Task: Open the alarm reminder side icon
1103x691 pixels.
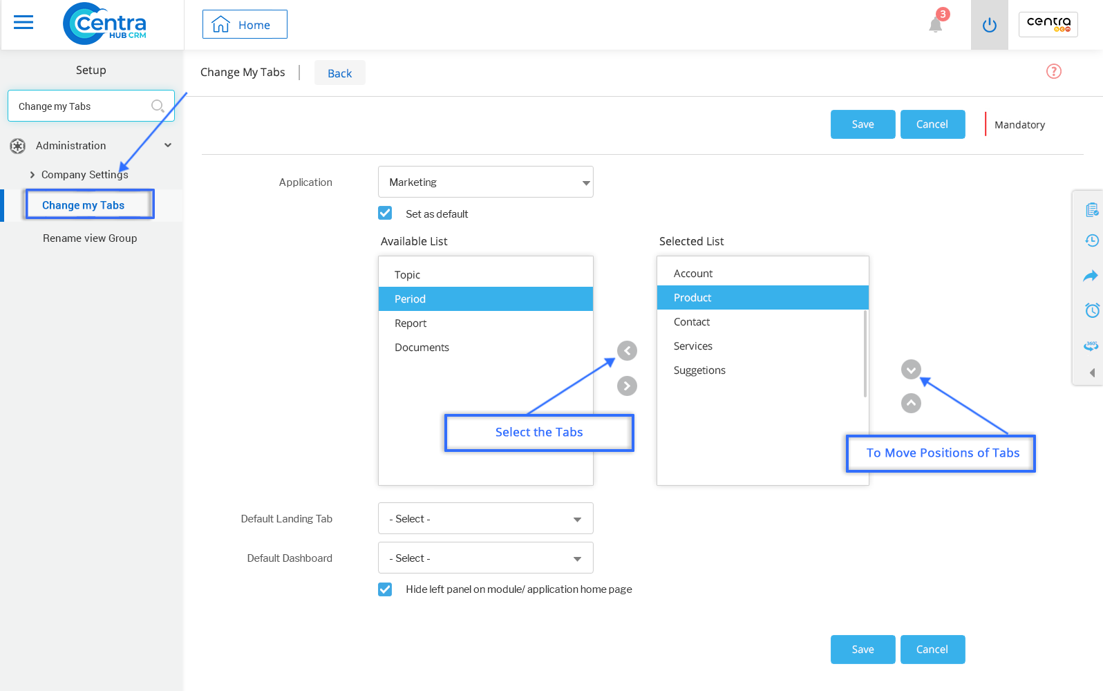Action: (x=1092, y=310)
